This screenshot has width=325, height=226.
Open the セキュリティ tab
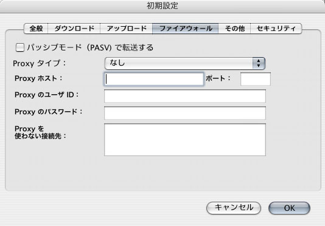click(x=276, y=29)
